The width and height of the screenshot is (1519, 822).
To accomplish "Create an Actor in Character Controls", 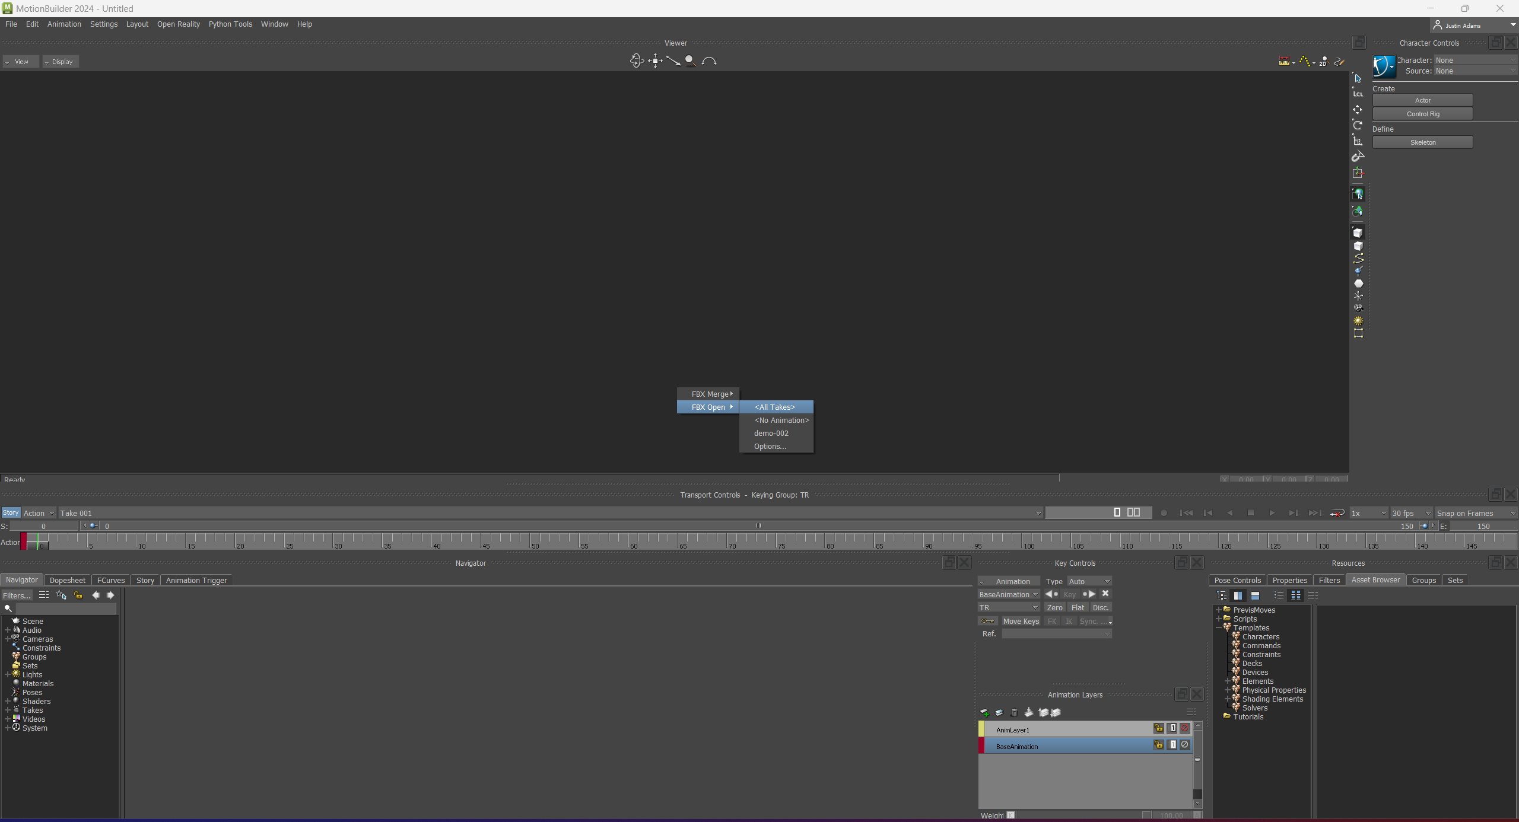I will click(1421, 100).
